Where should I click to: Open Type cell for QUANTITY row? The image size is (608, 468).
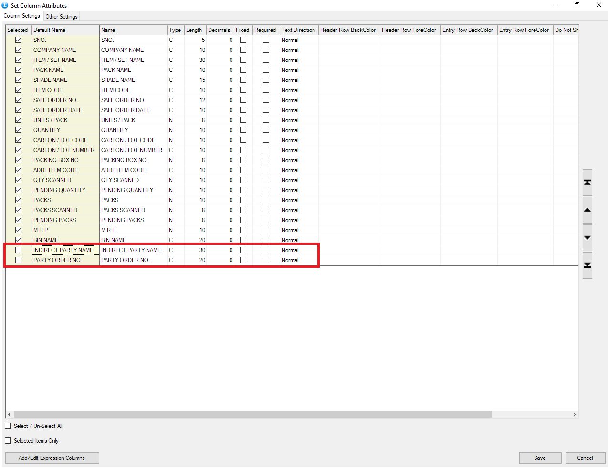[x=175, y=130]
